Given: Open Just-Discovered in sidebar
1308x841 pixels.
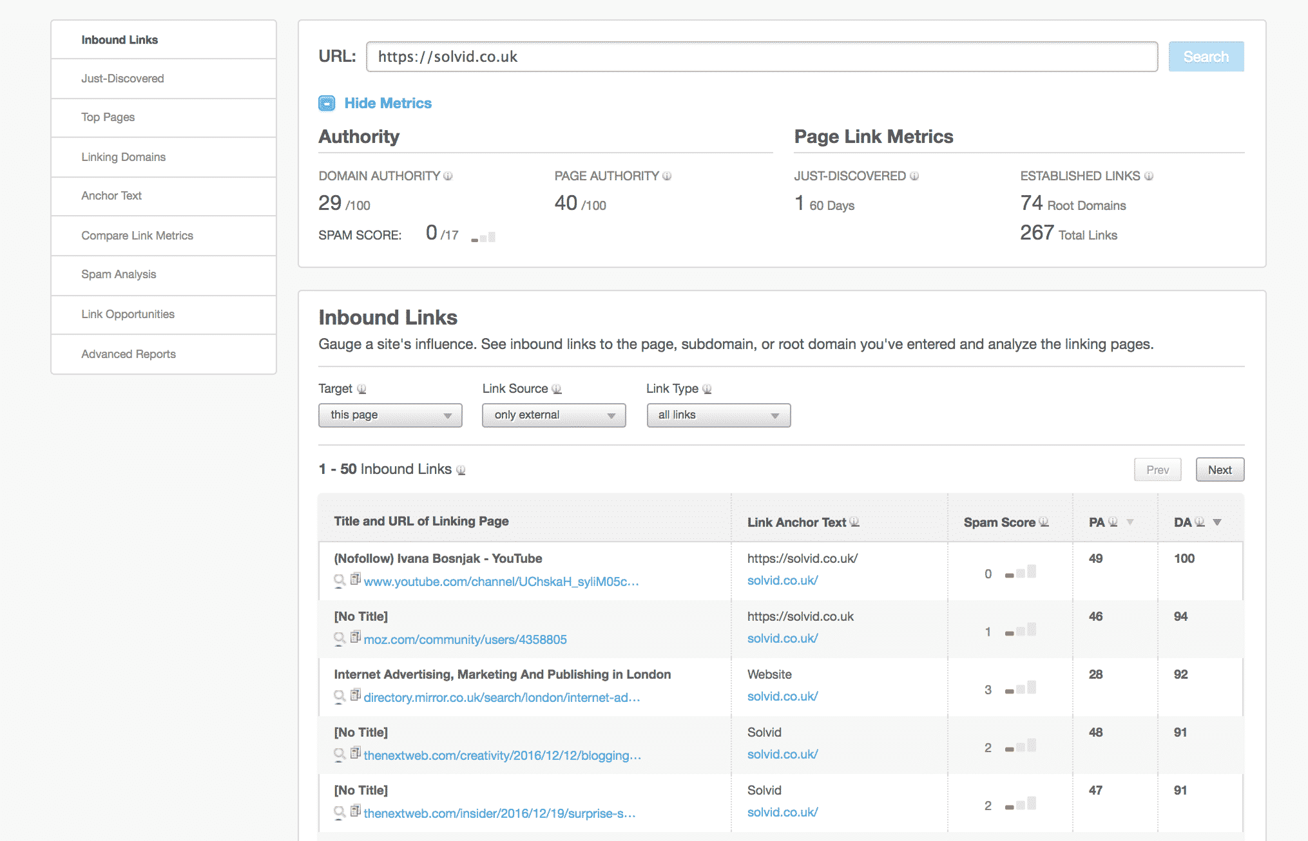Looking at the screenshot, I should click(164, 79).
